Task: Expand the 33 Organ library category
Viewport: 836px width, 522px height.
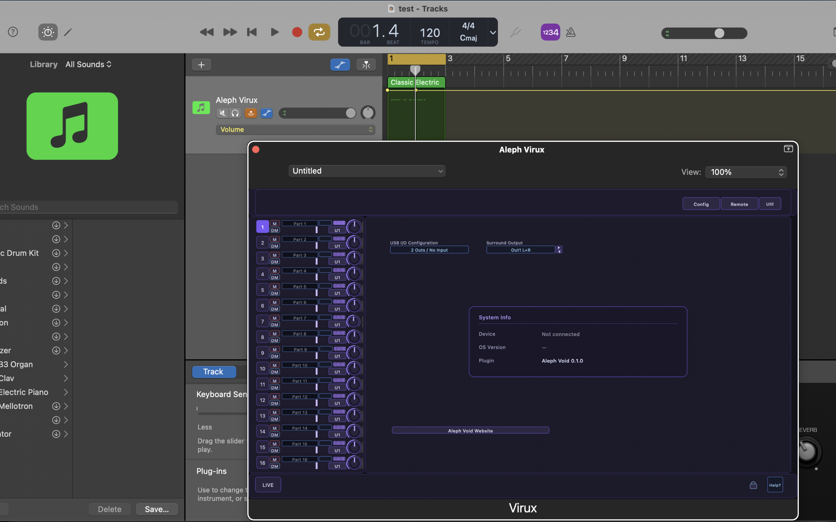Action: tap(66, 365)
